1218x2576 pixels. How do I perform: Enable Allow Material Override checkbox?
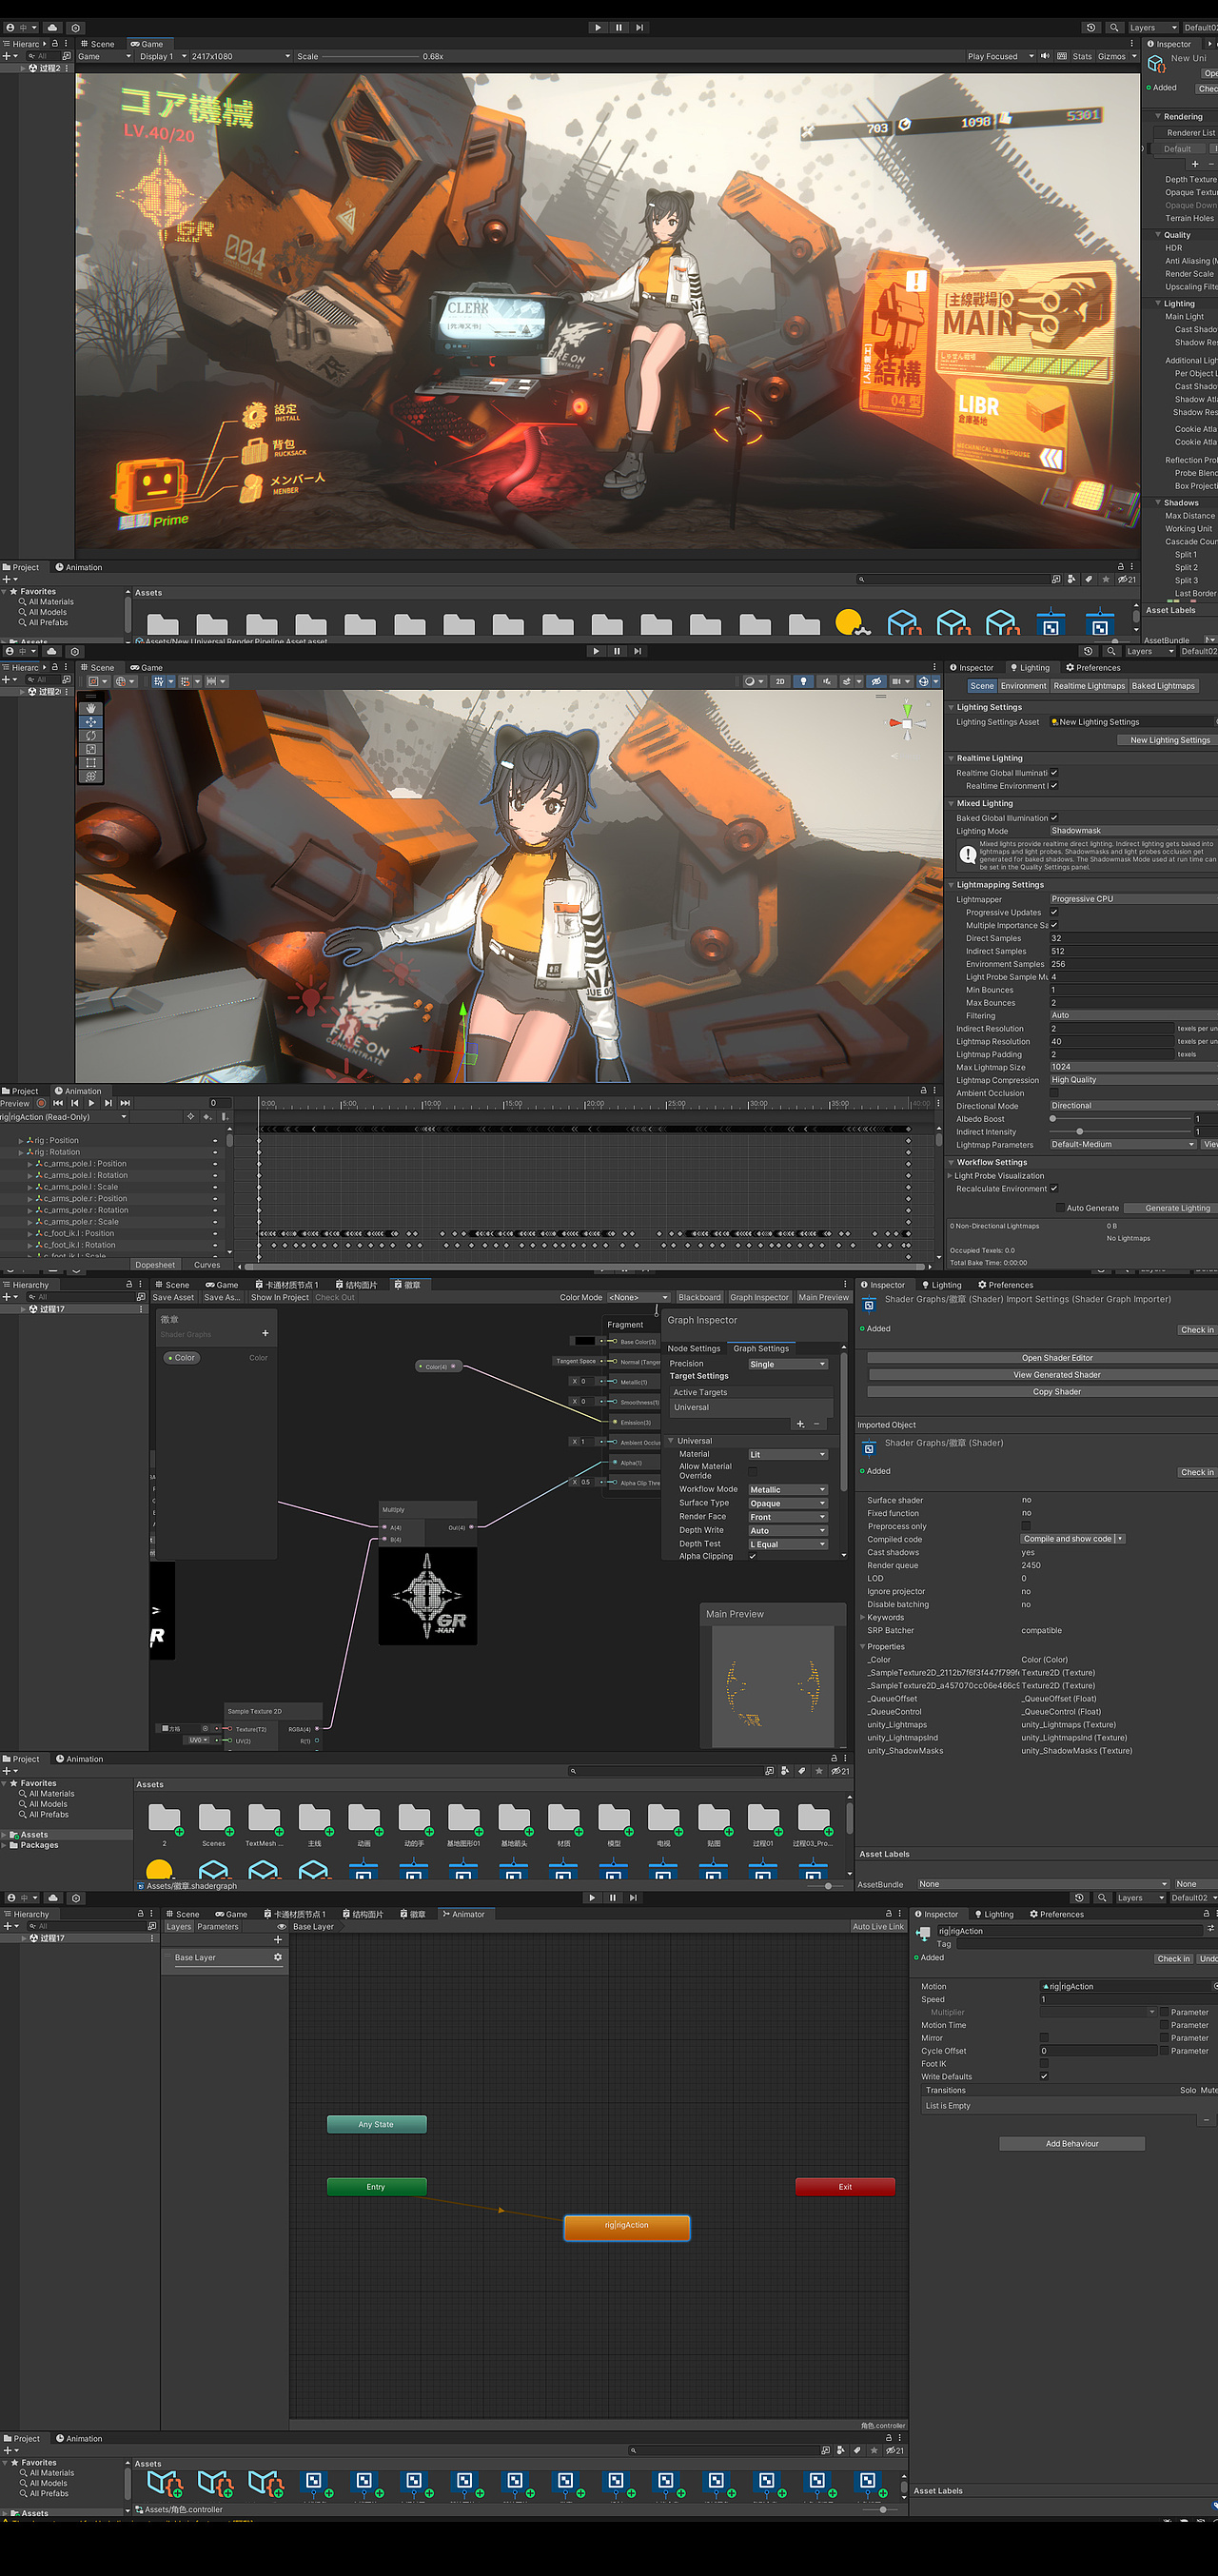pos(752,1471)
